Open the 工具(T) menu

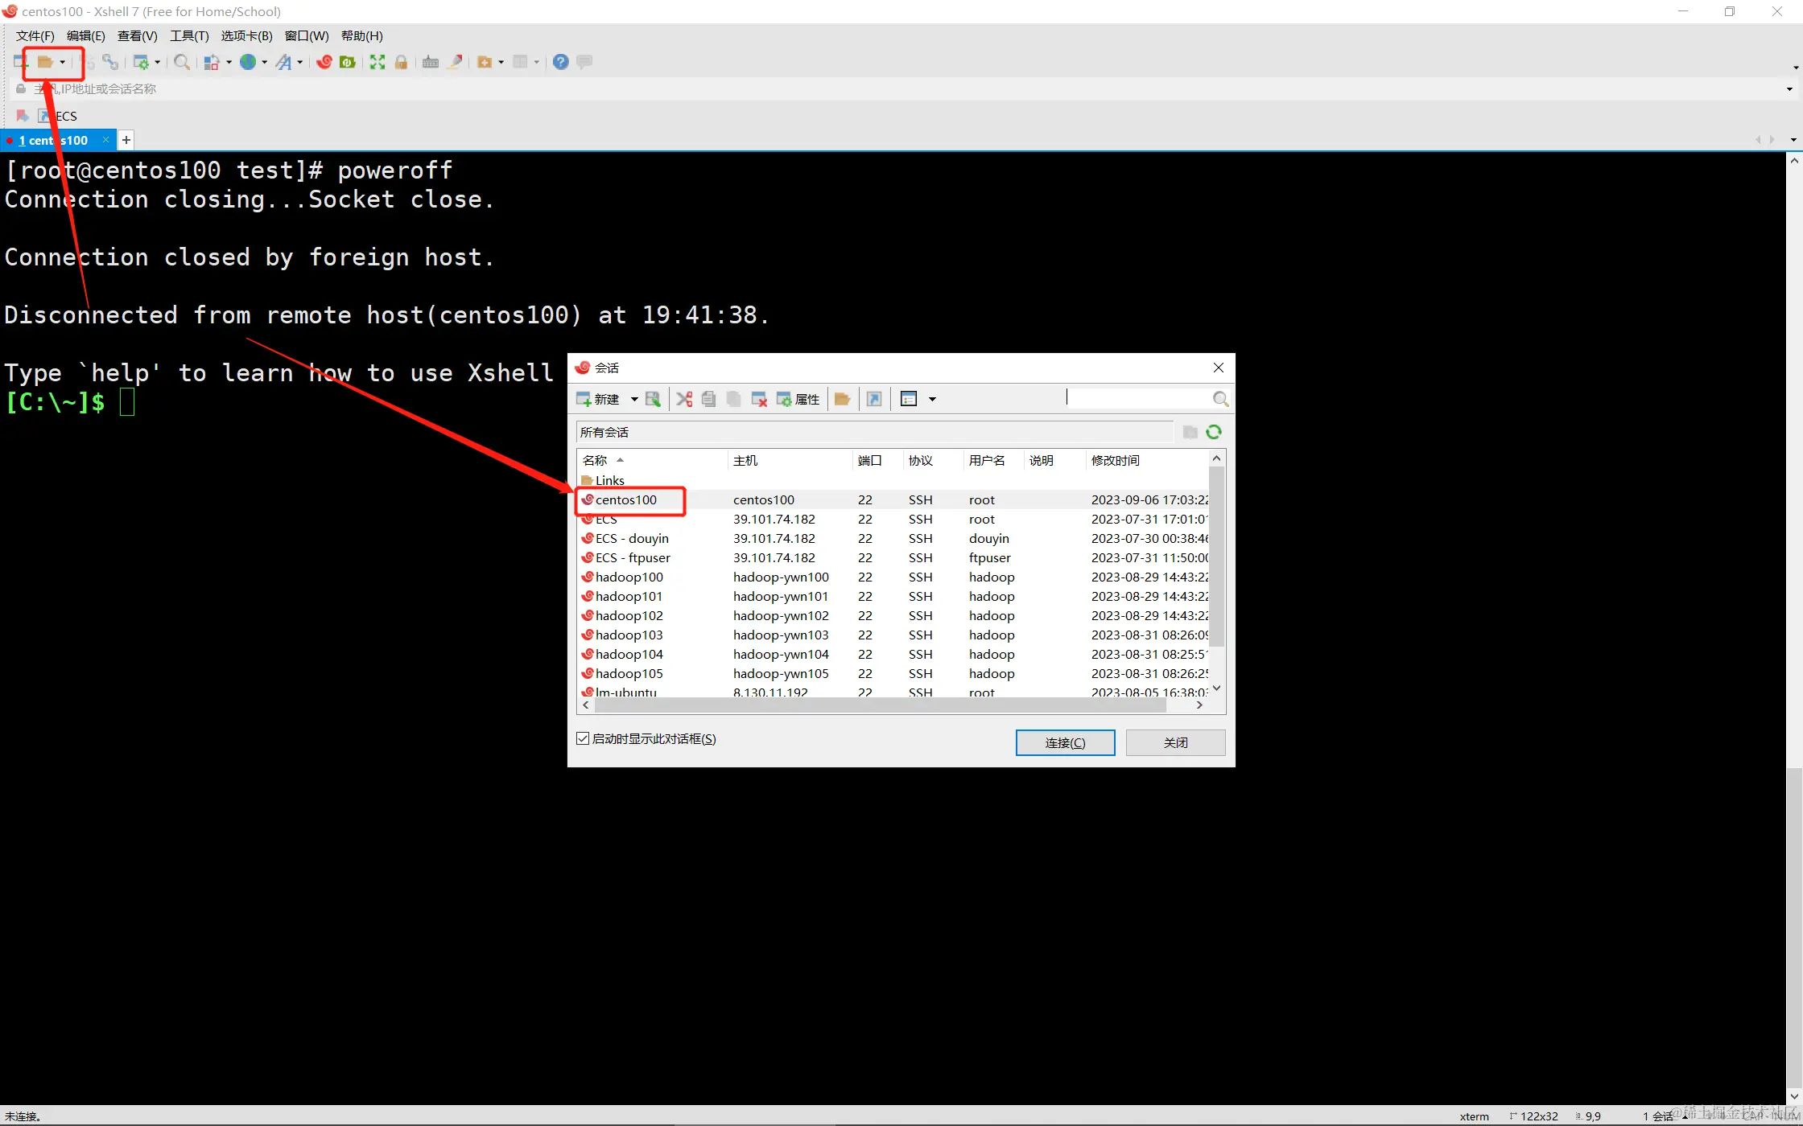[x=189, y=35]
